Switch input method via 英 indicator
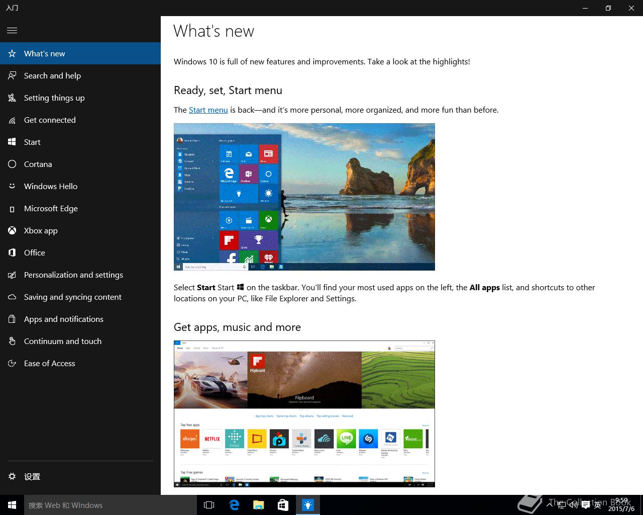 click(598, 505)
